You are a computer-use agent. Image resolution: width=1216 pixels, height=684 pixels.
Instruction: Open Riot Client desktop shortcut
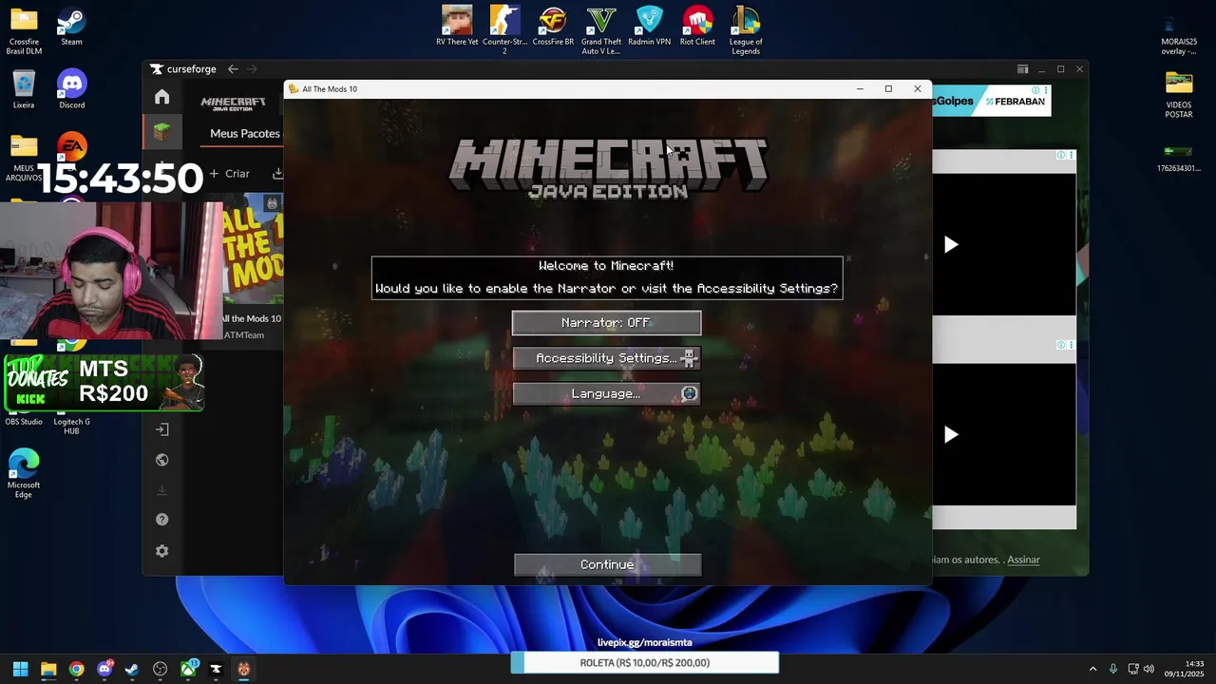697,26
